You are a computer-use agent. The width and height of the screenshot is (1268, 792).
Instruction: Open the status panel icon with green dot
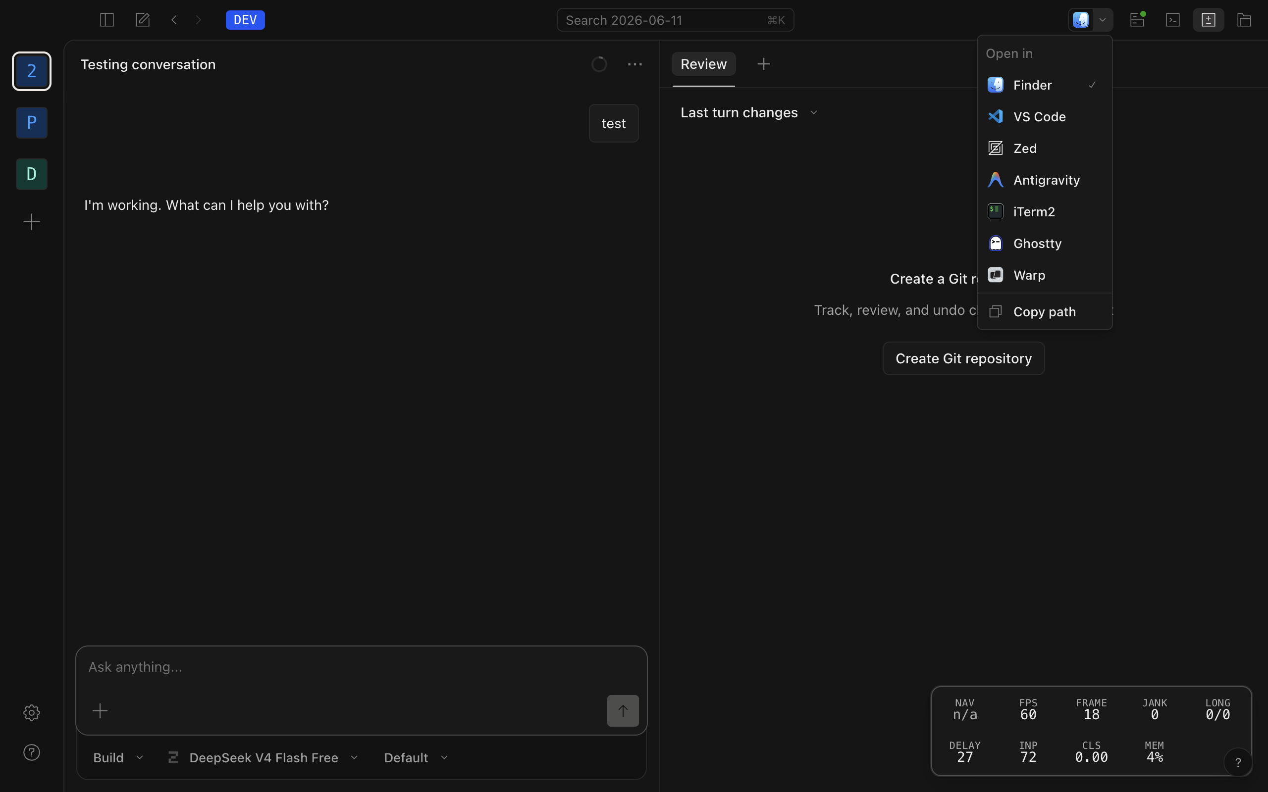[1137, 20]
